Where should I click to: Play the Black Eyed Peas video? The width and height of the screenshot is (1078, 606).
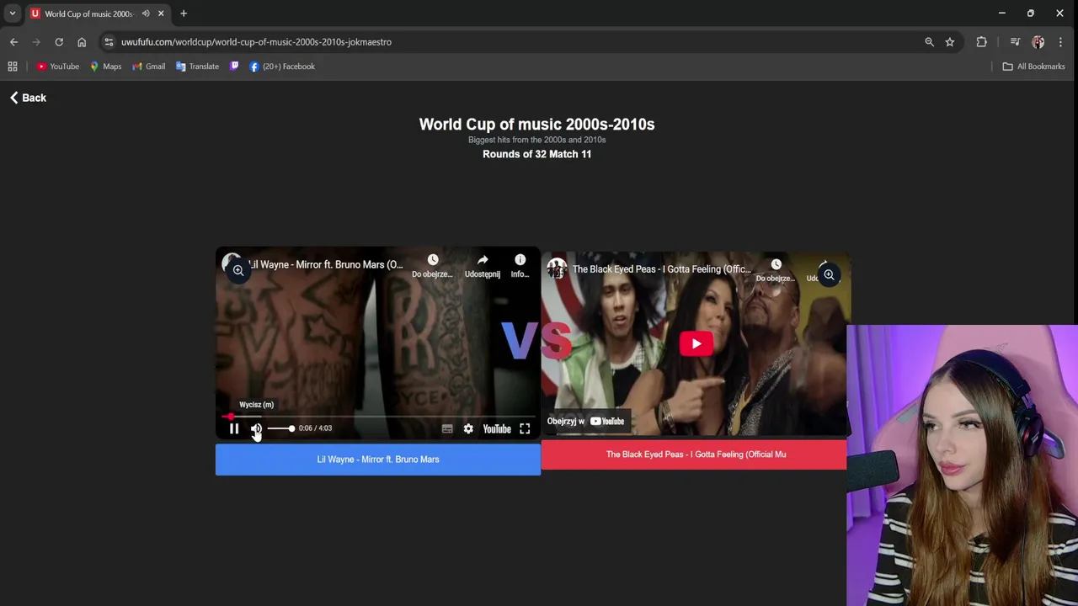click(x=696, y=343)
